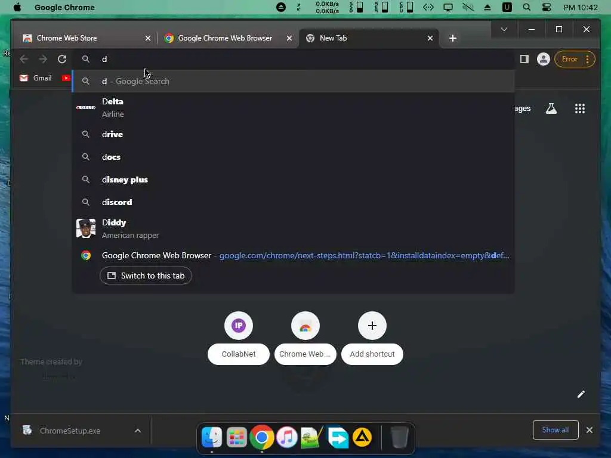Image resolution: width=611 pixels, height=458 pixels.
Task: Open the profile avatar icon
Action: click(543, 59)
